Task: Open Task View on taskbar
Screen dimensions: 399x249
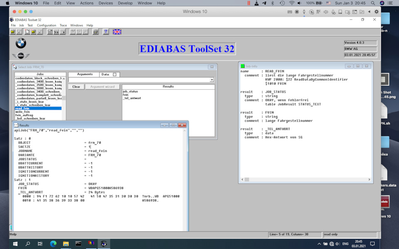Action: pyautogui.click(x=40, y=244)
